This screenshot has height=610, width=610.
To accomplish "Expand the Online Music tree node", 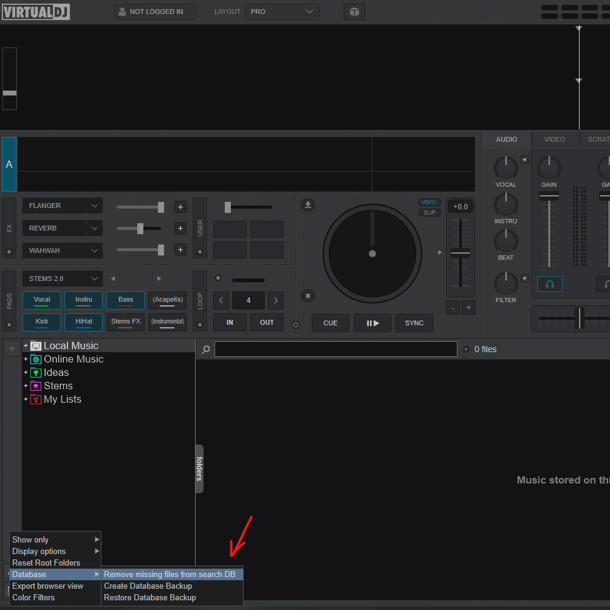I will click(x=26, y=359).
